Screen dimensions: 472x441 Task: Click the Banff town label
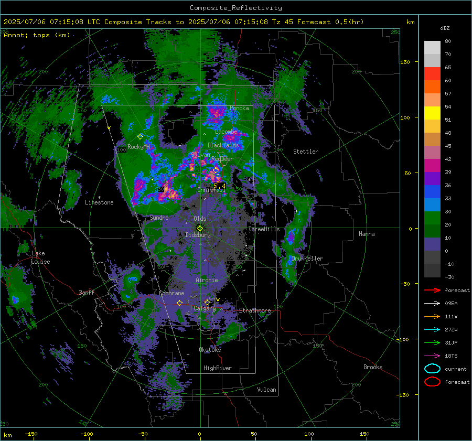pyautogui.click(x=87, y=293)
